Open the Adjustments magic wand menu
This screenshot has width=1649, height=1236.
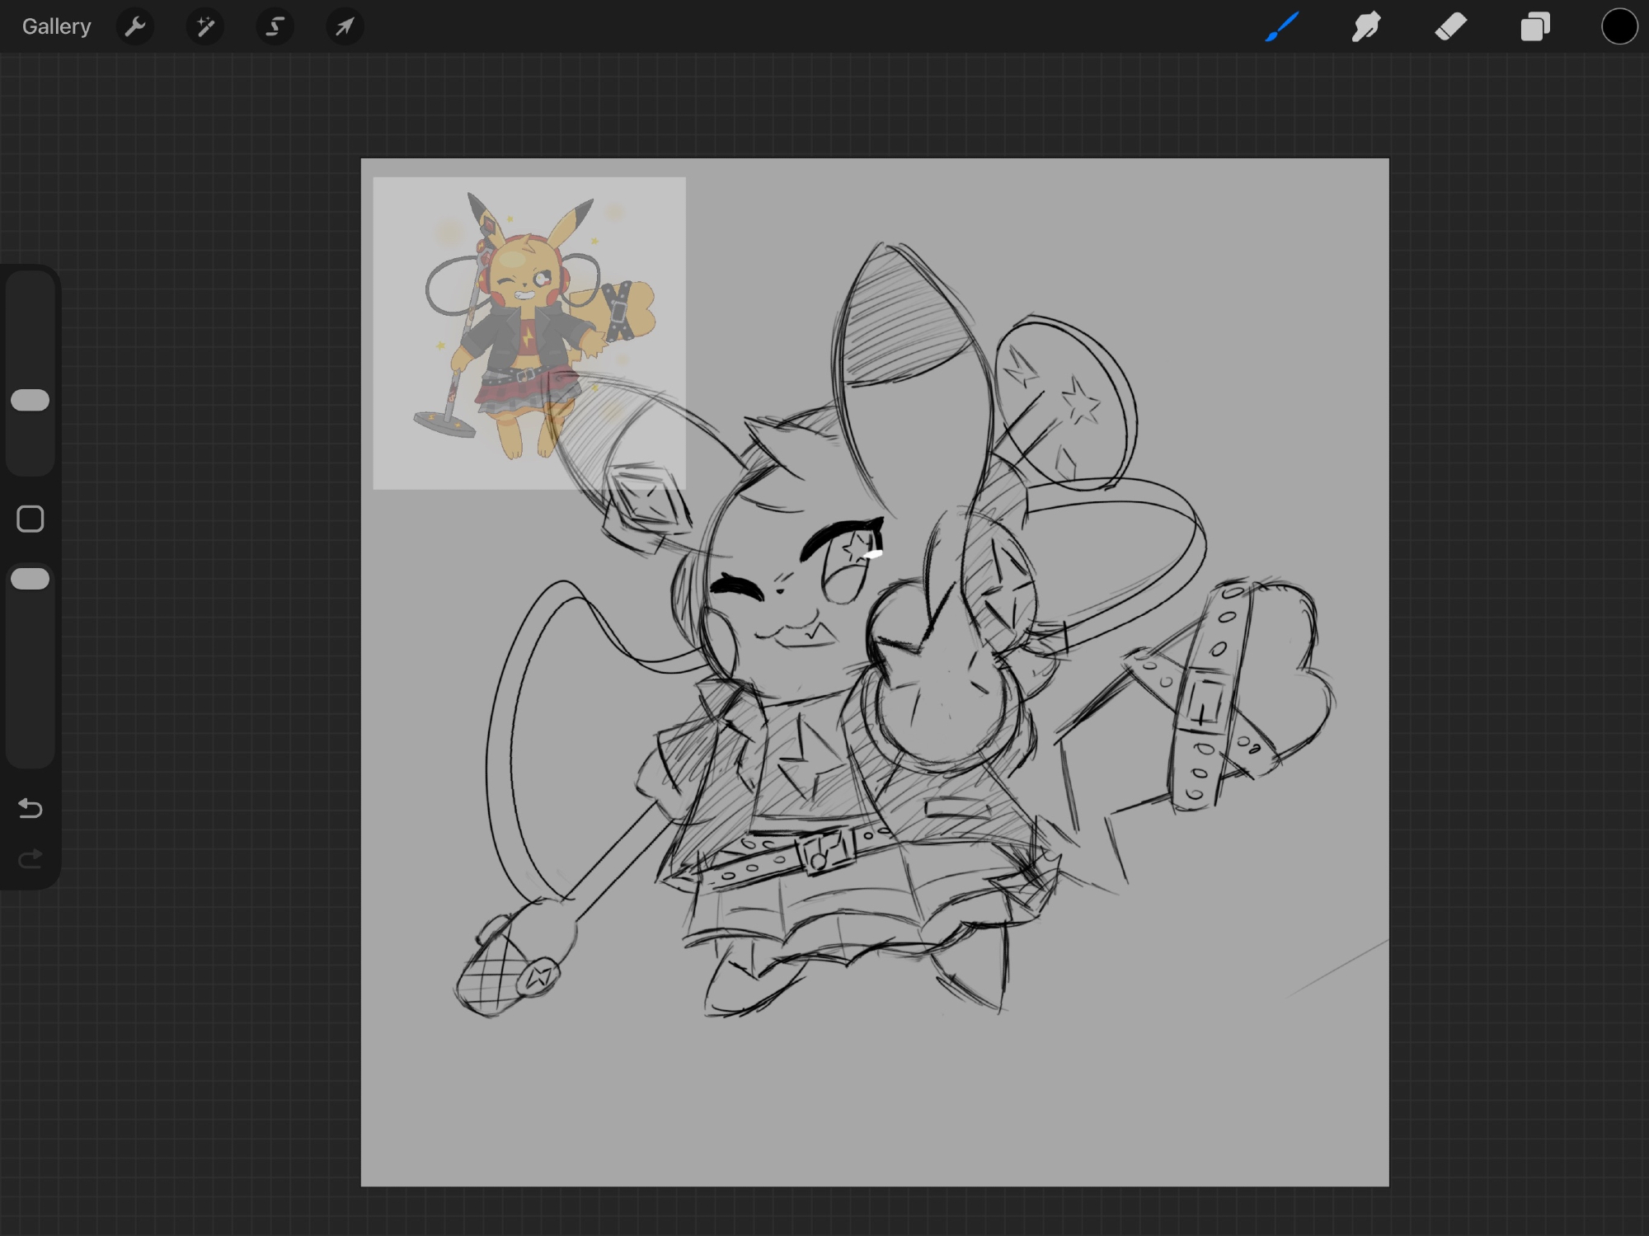pos(205,26)
